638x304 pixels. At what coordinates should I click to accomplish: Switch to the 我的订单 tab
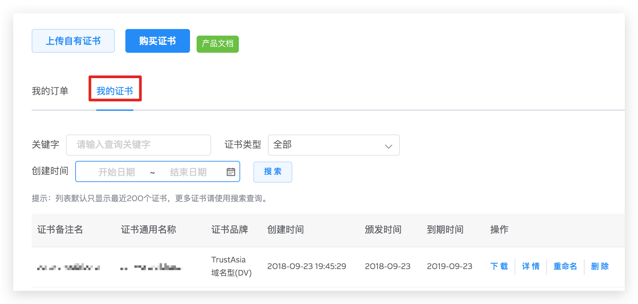[x=50, y=91]
